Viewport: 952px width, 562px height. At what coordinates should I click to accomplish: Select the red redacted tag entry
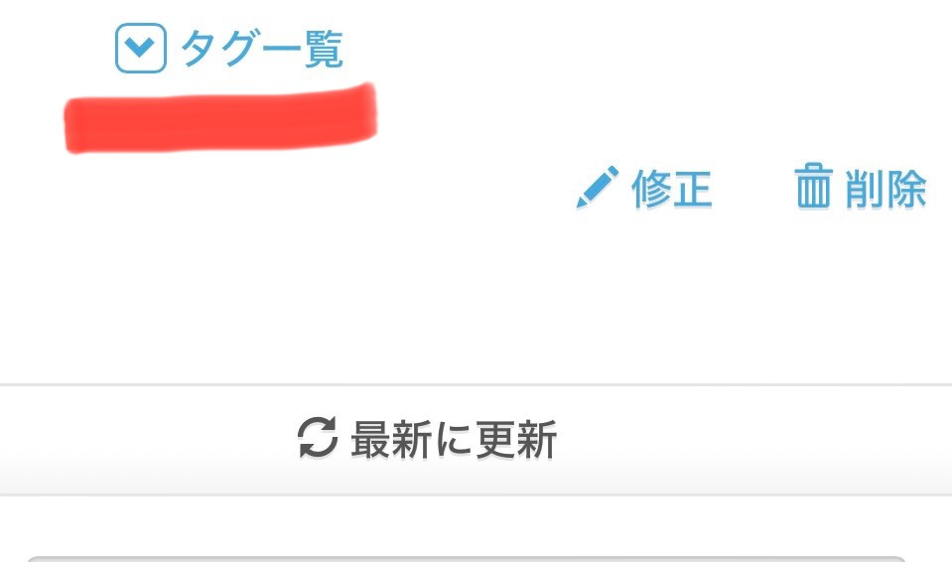coord(220,118)
